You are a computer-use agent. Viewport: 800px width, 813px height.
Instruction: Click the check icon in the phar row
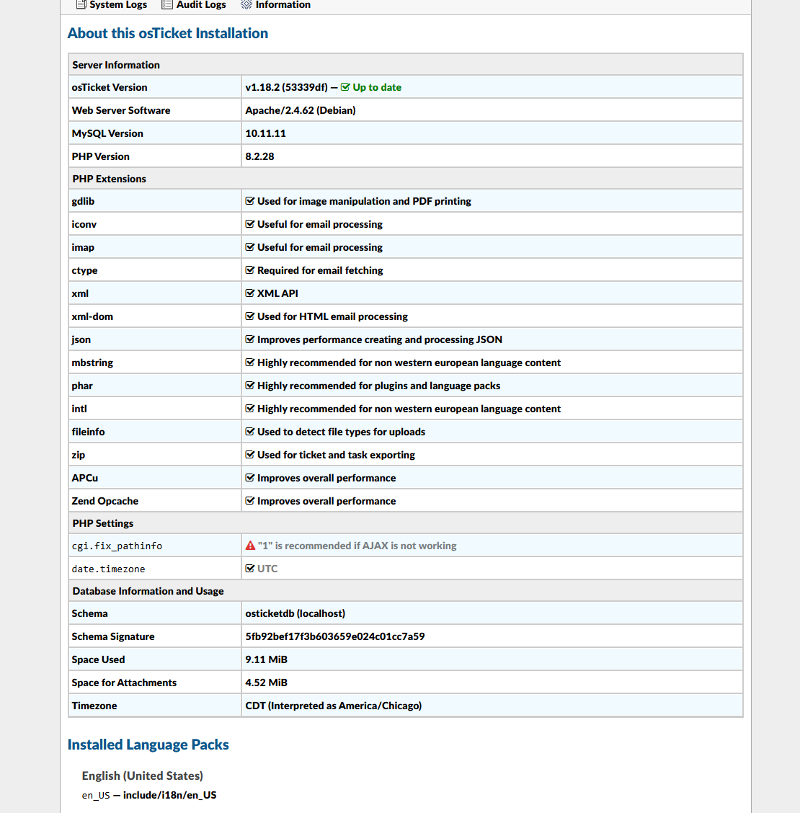250,386
